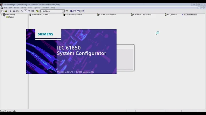This screenshot has height=115, width=206.
Task: Go up one level folder icon
Action: coord(37,11)
